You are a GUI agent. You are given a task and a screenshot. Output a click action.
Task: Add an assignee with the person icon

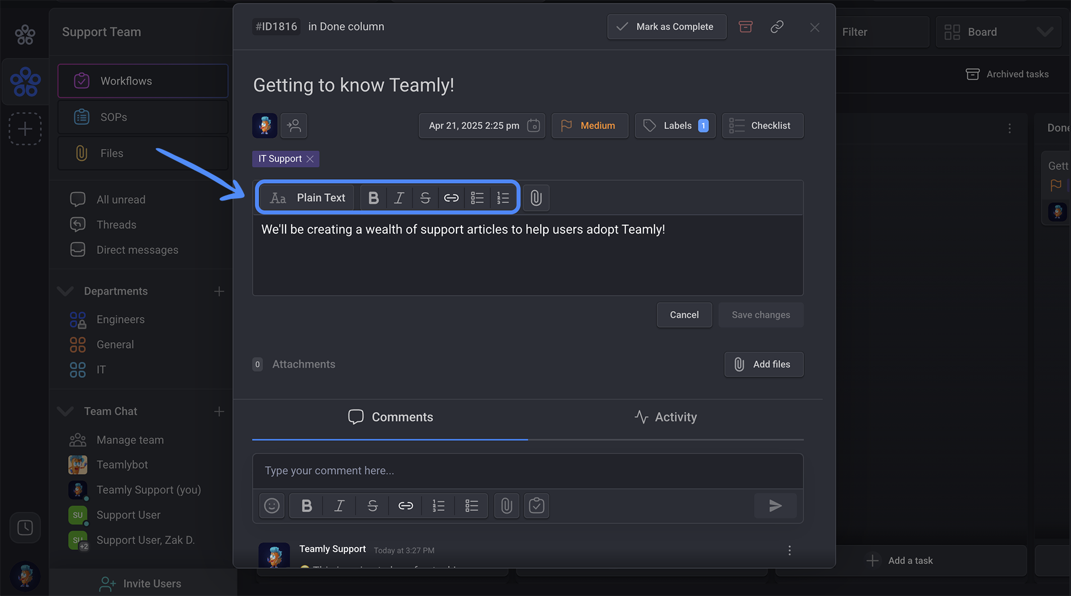point(294,125)
